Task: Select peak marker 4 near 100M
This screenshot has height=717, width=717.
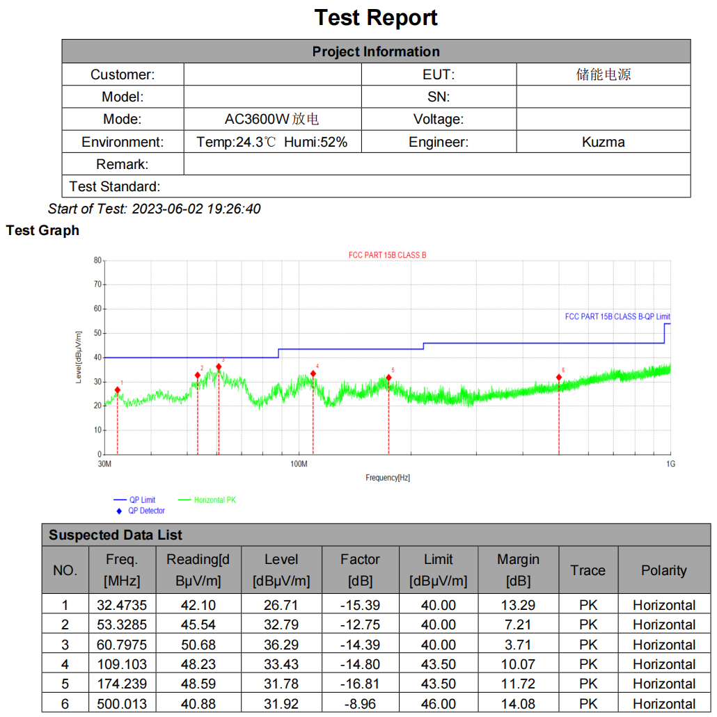Action: pos(313,373)
